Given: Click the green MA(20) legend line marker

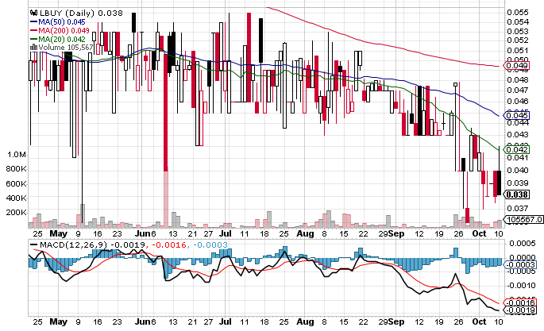Looking at the screenshot, I should 33,39.
